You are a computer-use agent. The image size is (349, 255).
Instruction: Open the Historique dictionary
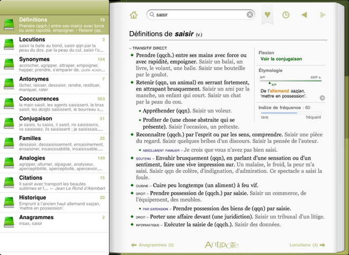pyautogui.click(x=54, y=203)
